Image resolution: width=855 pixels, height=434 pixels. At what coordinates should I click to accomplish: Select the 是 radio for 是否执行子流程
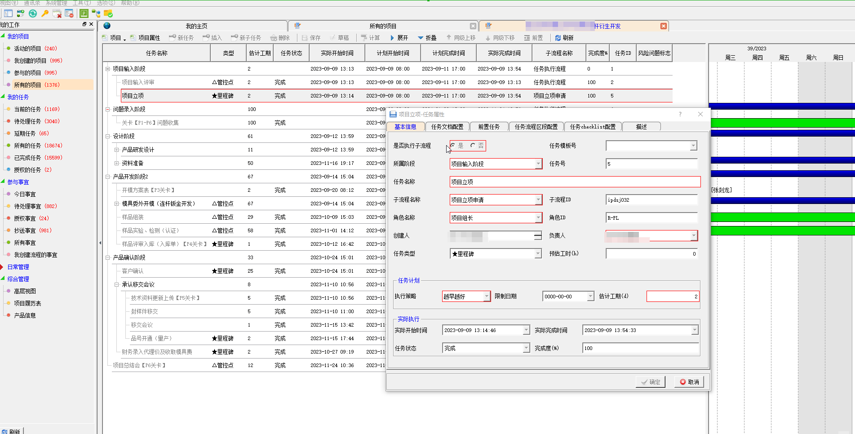[x=453, y=146]
